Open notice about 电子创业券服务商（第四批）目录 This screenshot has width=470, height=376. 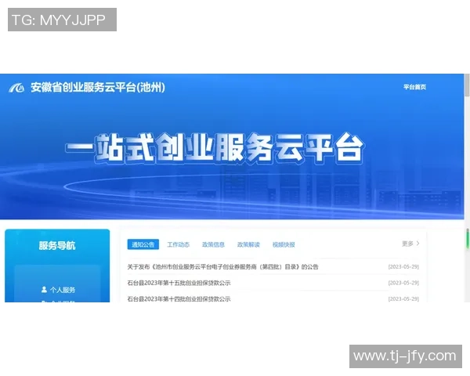(222, 266)
